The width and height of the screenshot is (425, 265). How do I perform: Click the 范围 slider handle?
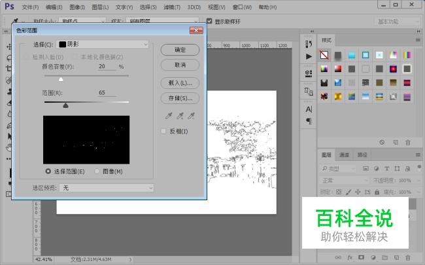[x=65, y=105]
